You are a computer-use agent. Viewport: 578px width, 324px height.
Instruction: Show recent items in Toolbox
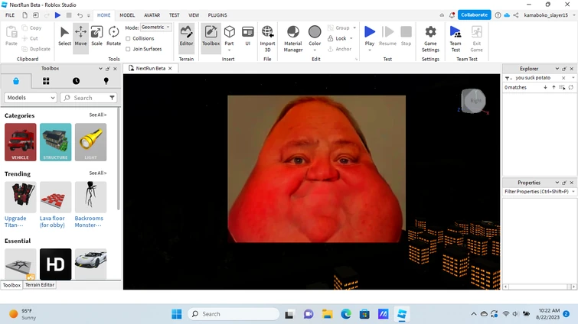pos(76,81)
